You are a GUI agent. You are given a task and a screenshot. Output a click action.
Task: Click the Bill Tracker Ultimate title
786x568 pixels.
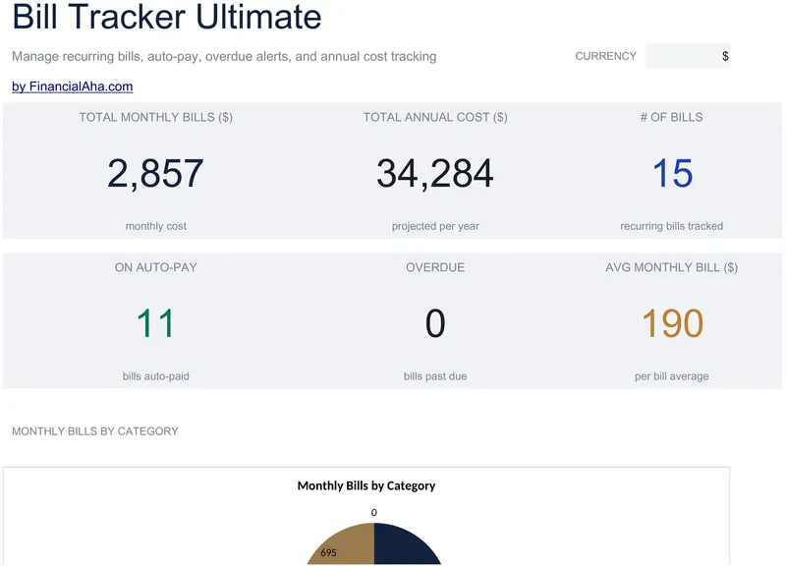(166, 17)
